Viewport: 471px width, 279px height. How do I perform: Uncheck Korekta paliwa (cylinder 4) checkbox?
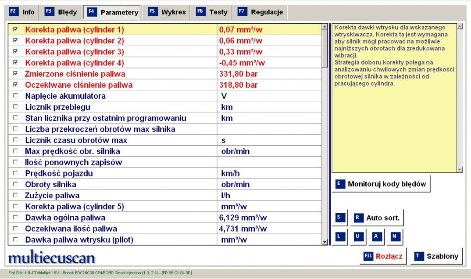point(15,62)
